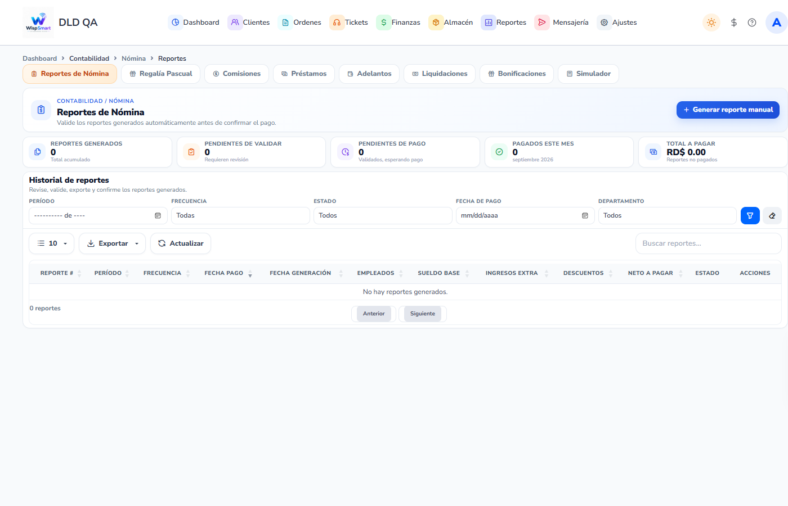Click the Pagados Este Mes check icon

tap(499, 152)
